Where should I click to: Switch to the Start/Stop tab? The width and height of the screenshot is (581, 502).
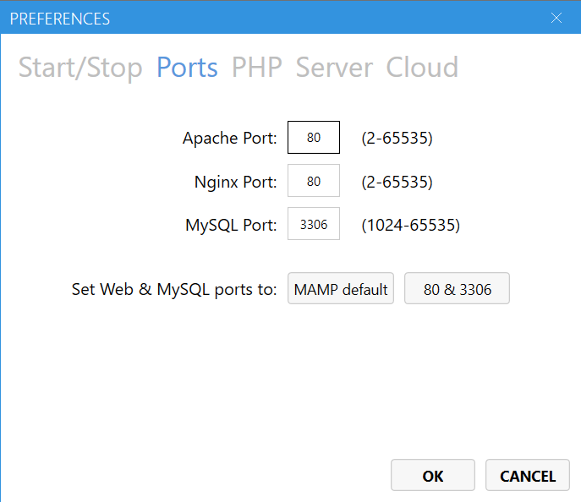pyautogui.click(x=80, y=68)
